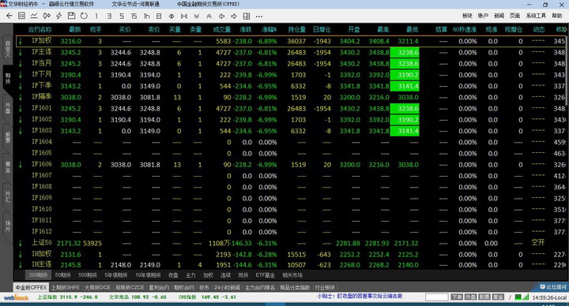Switch to the ETF基金 sub-tab
This screenshot has height=306, width=569.
(x=266, y=275)
